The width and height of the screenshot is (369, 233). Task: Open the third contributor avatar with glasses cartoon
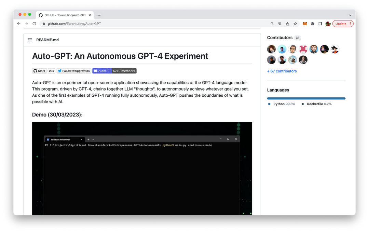coord(292,49)
